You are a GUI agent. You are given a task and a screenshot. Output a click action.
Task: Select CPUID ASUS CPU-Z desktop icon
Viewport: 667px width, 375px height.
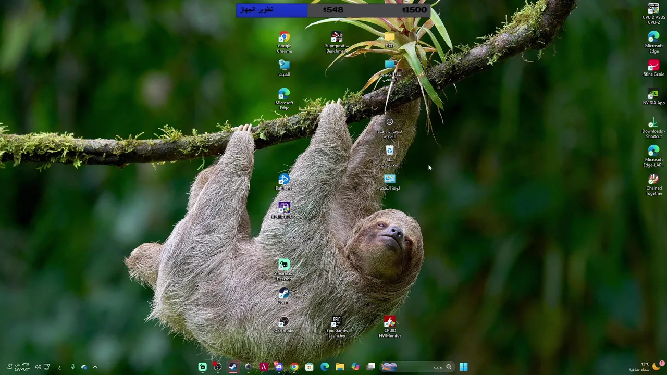(x=653, y=14)
